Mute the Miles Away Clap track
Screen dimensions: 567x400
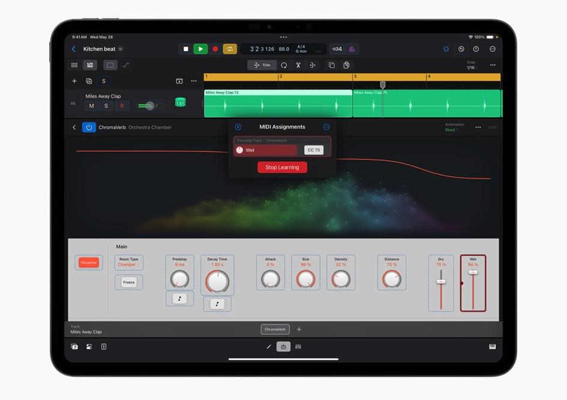[91, 106]
